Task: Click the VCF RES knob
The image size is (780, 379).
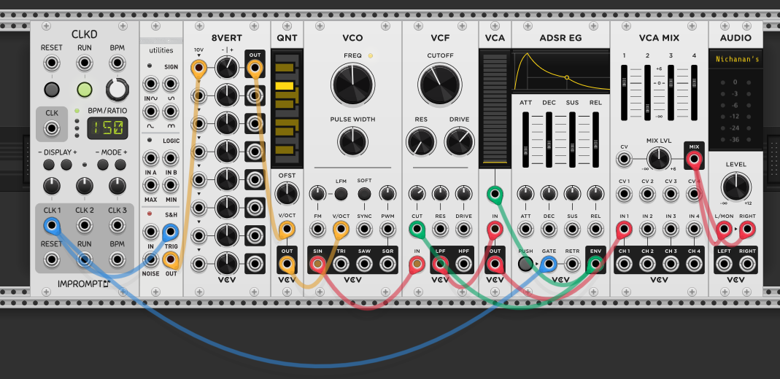Action: pos(421,141)
